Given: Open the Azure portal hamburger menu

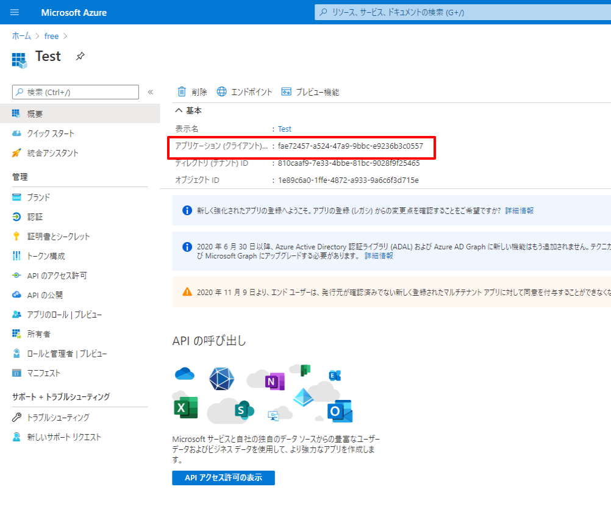Looking at the screenshot, I should pyautogui.click(x=15, y=12).
